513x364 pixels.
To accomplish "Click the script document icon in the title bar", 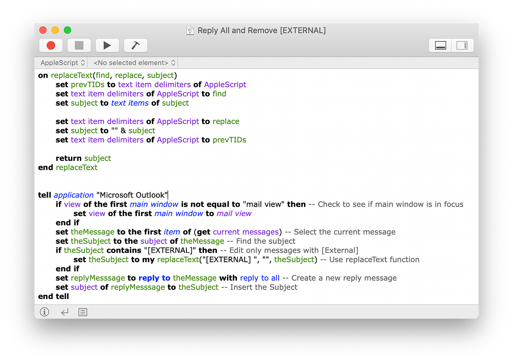I will pyautogui.click(x=189, y=30).
